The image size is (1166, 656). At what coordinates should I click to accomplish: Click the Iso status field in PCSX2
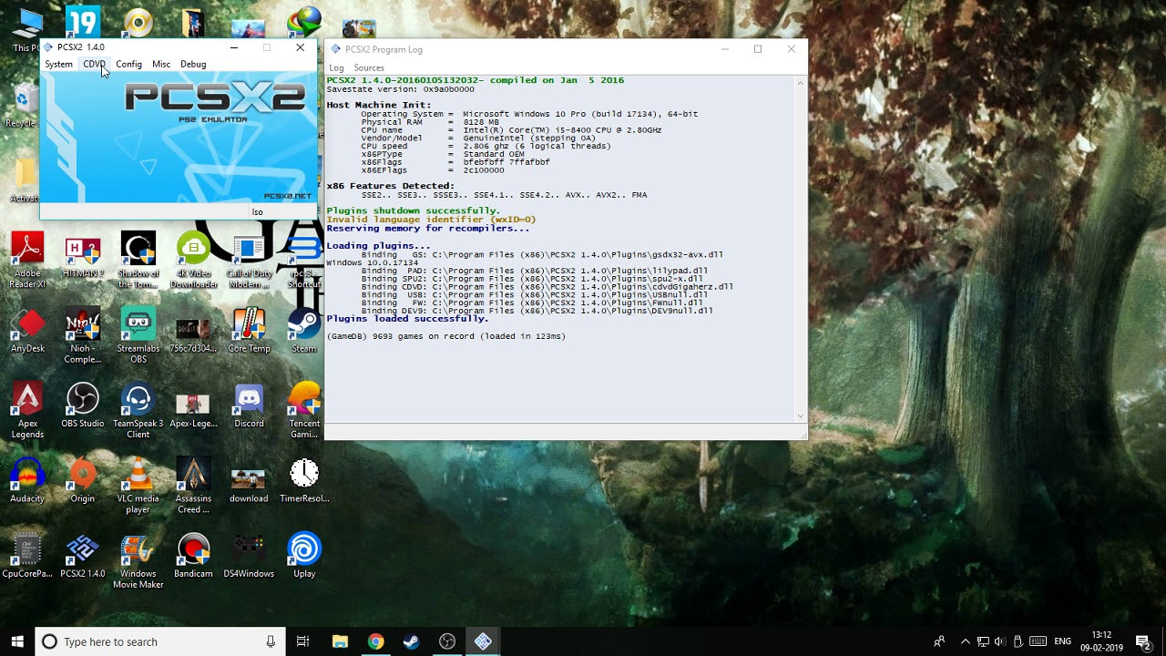pos(282,211)
